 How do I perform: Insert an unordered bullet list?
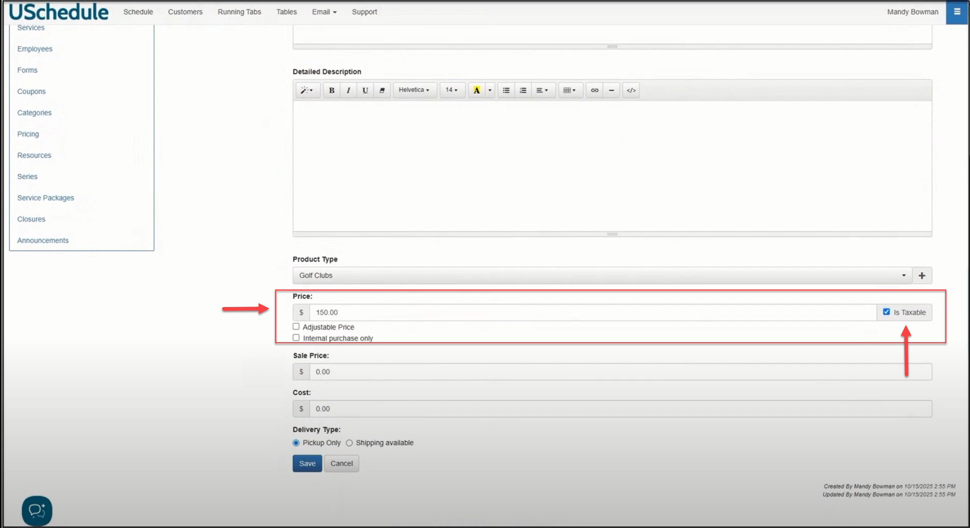click(506, 90)
